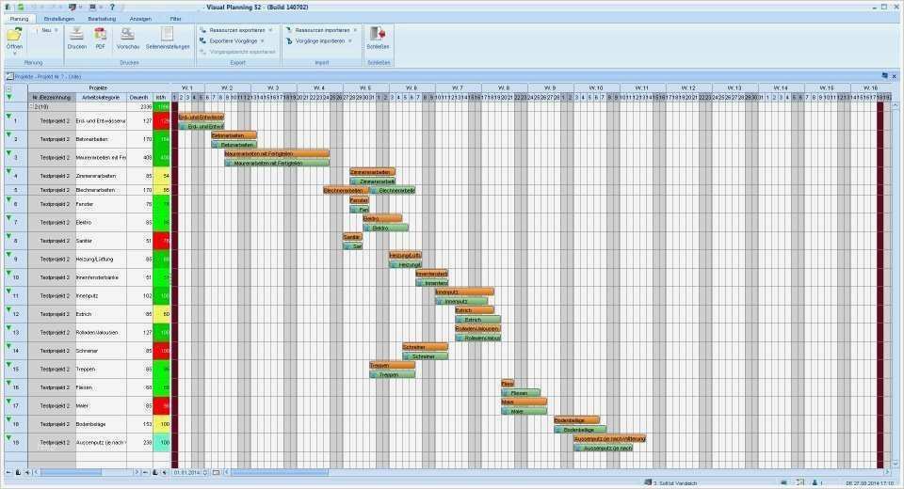The width and height of the screenshot is (904, 489).
Task: Click the green marker of row 17
Action: [8, 401]
